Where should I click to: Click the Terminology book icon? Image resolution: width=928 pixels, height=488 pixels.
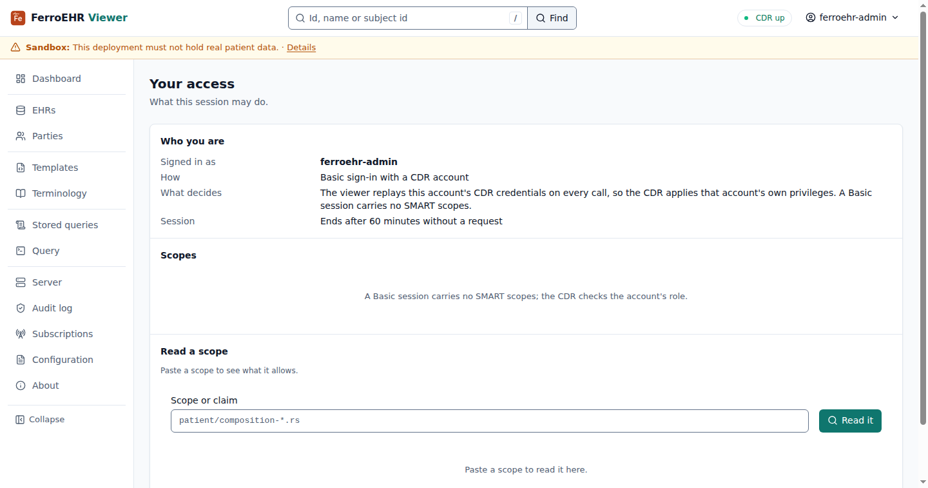pyautogui.click(x=21, y=193)
